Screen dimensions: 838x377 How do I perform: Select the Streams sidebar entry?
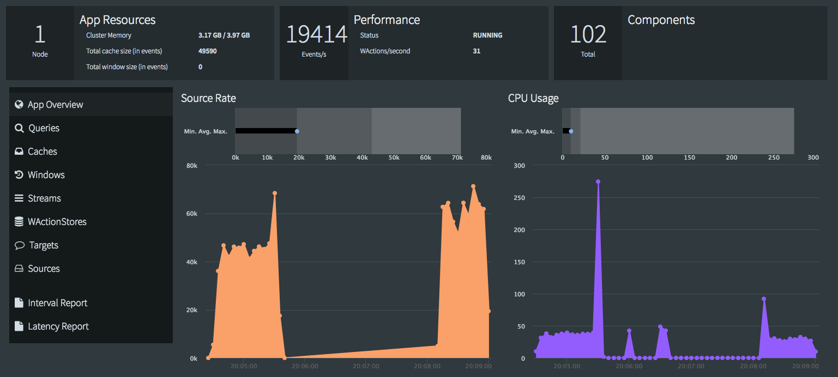(44, 198)
